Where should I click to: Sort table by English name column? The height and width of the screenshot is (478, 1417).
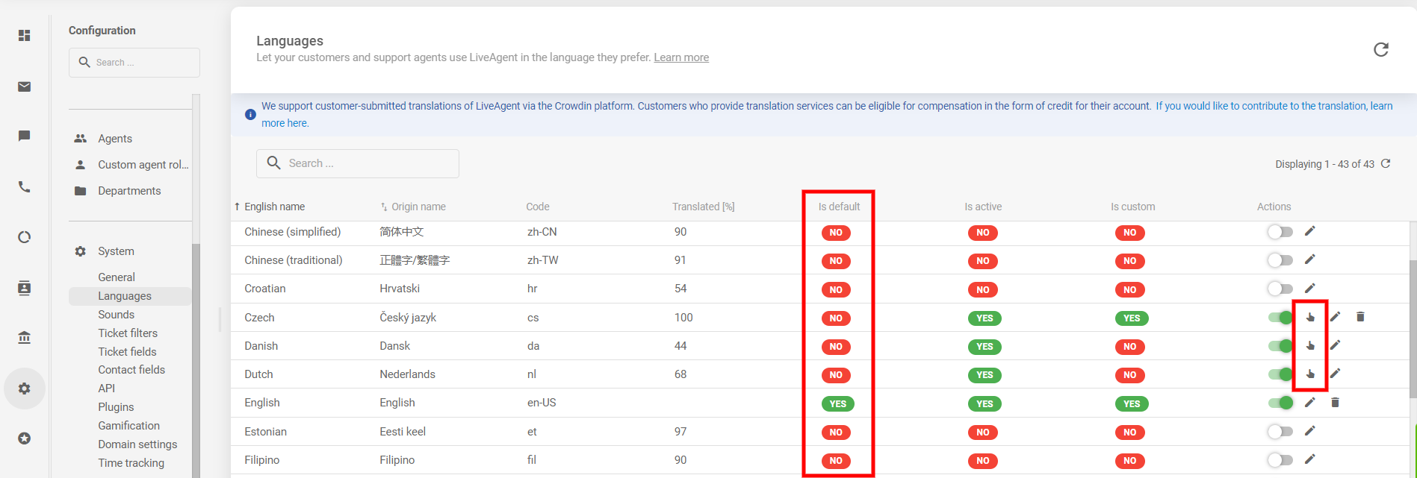tap(274, 207)
